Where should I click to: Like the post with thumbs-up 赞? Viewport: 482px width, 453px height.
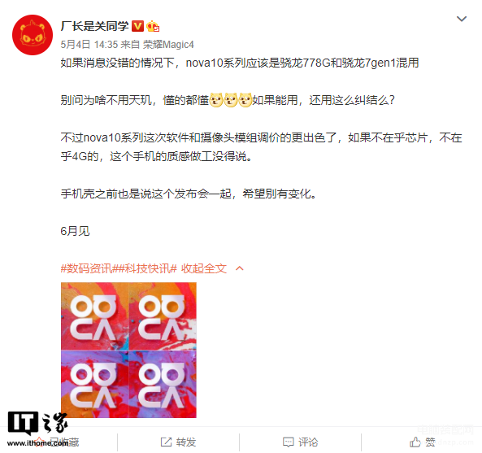pyautogui.click(x=423, y=442)
